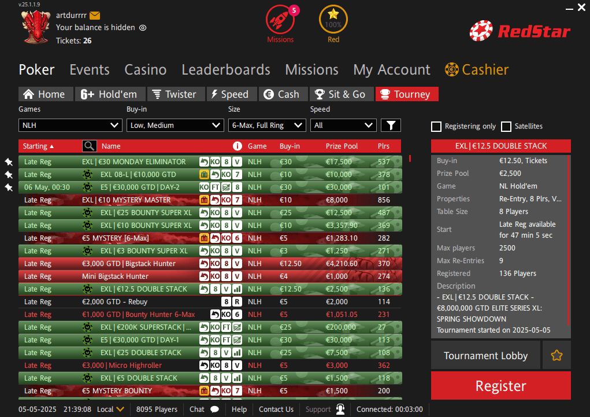Open the Size dropdown 6-Max, Full Ring
The image size is (590, 417).
[267, 125]
